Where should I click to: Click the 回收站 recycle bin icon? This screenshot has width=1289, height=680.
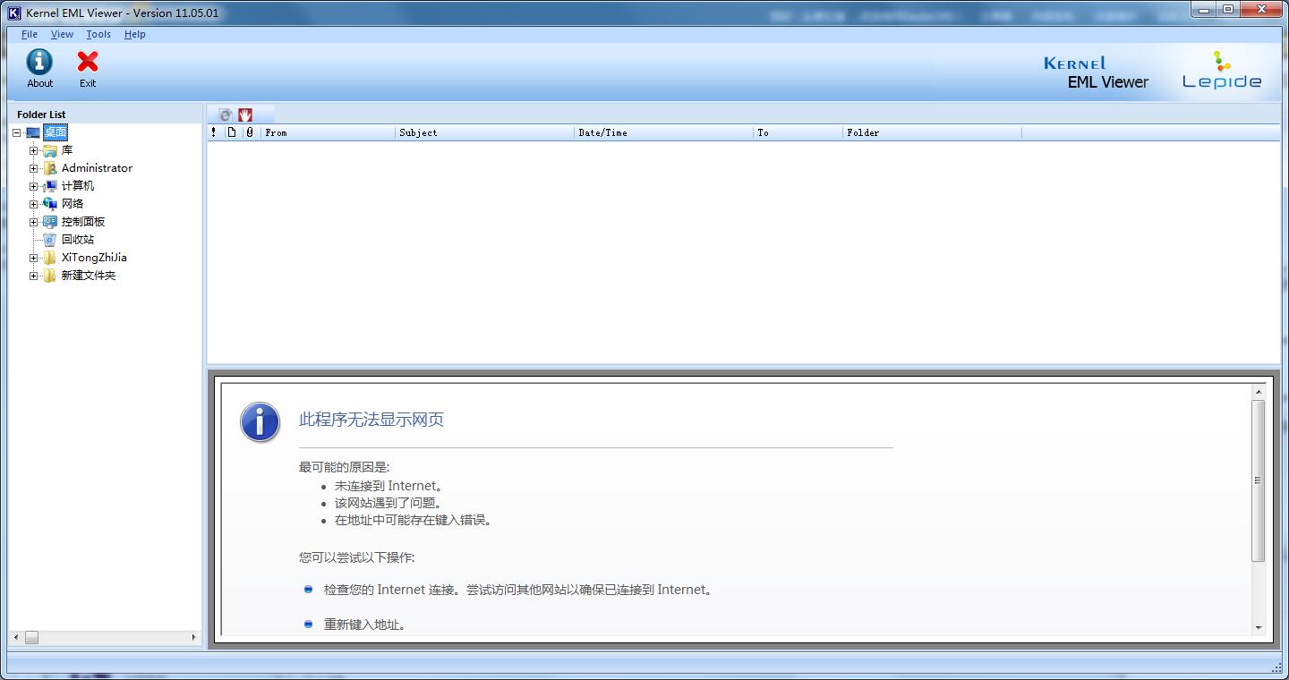click(x=50, y=240)
